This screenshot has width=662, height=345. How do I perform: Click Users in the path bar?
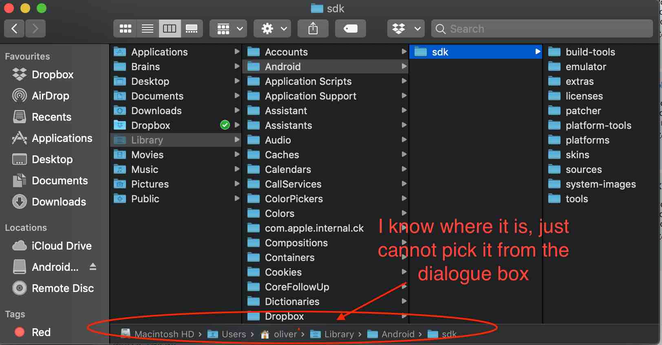pos(234,334)
